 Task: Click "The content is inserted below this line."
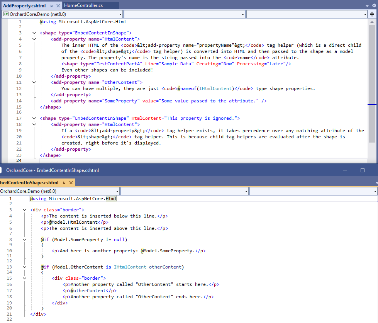[x=103, y=216]
